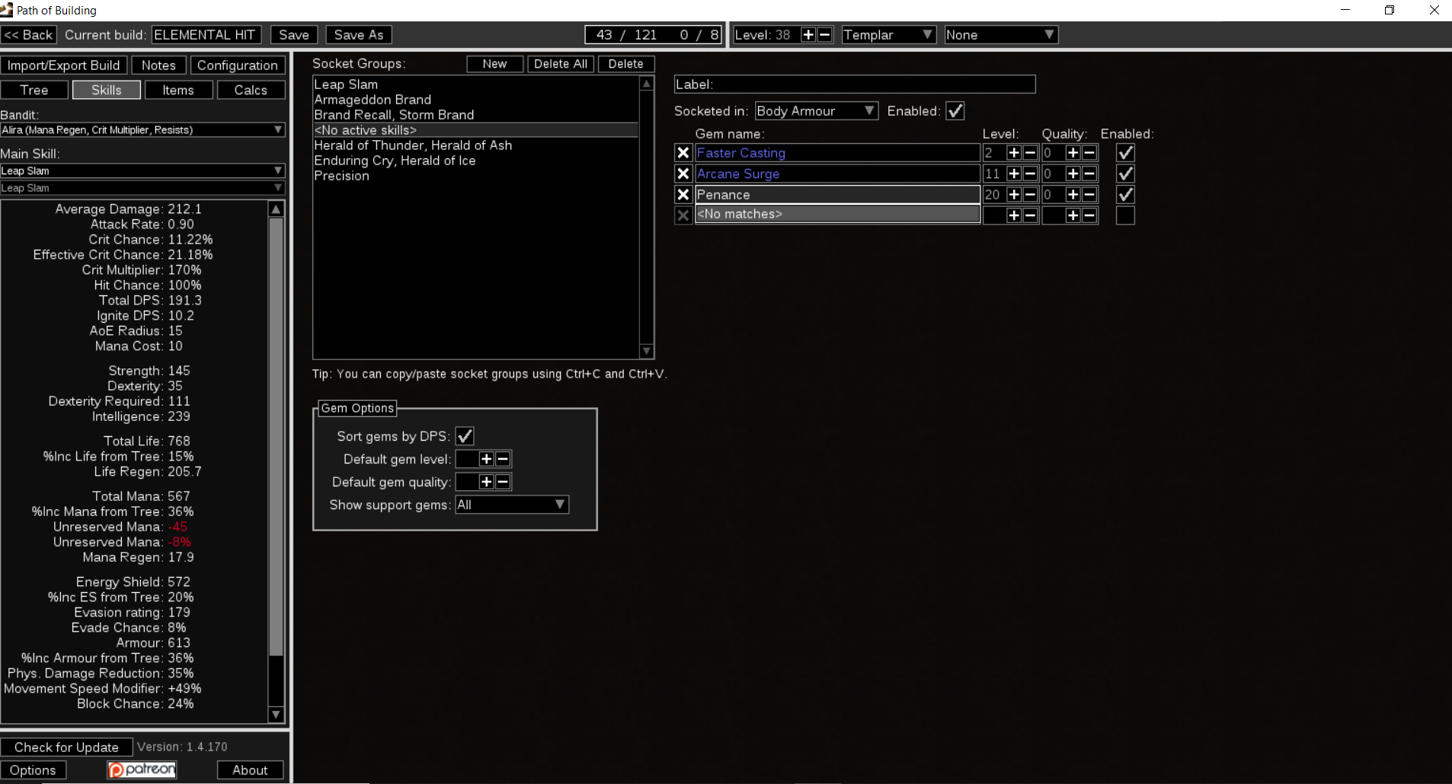Select the Precision socket group

pos(342,176)
